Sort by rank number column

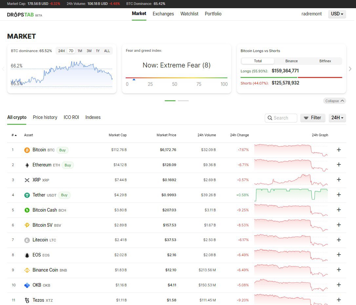pyautogui.click(x=14, y=135)
